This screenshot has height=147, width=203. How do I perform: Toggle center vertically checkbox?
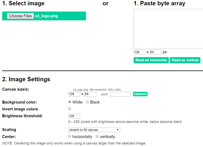(x=97, y=136)
